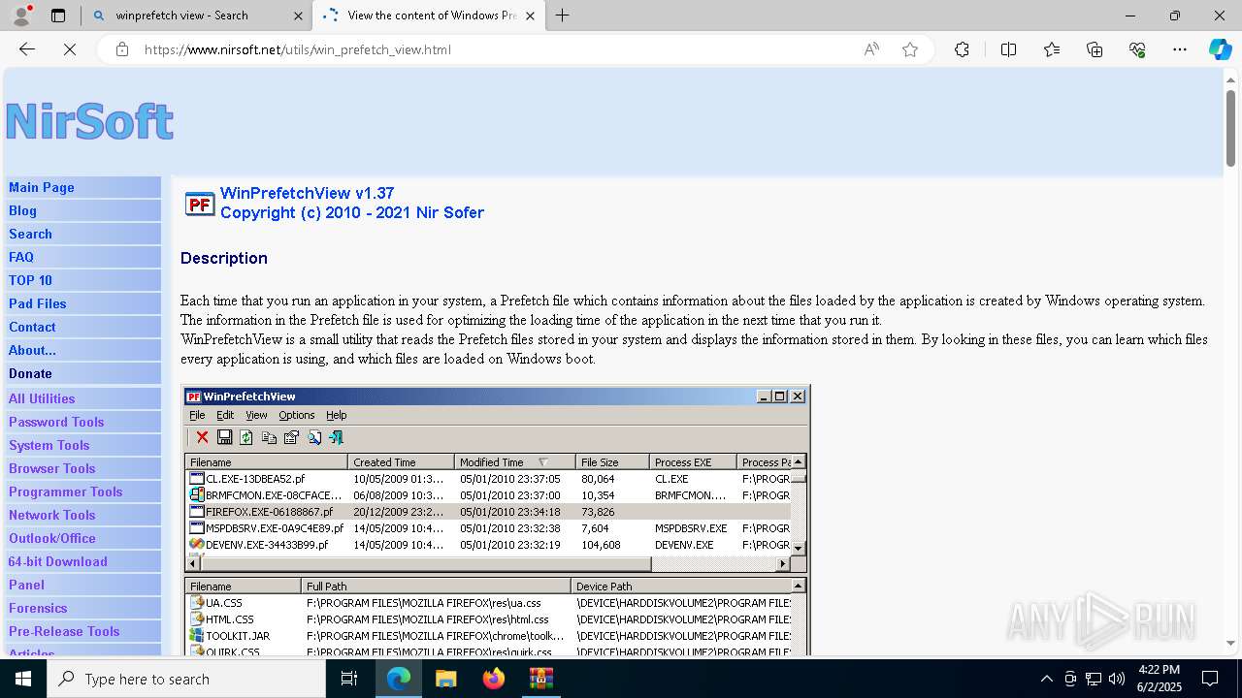Open Edge Settings and more menu
Image resolution: width=1242 pixels, height=698 pixels.
(x=1180, y=49)
